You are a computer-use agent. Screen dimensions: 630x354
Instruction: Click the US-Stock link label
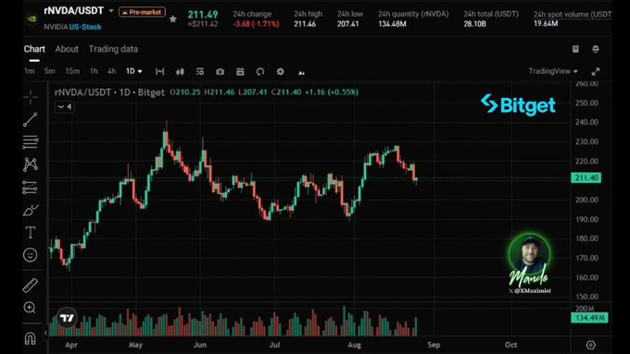[x=85, y=27]
